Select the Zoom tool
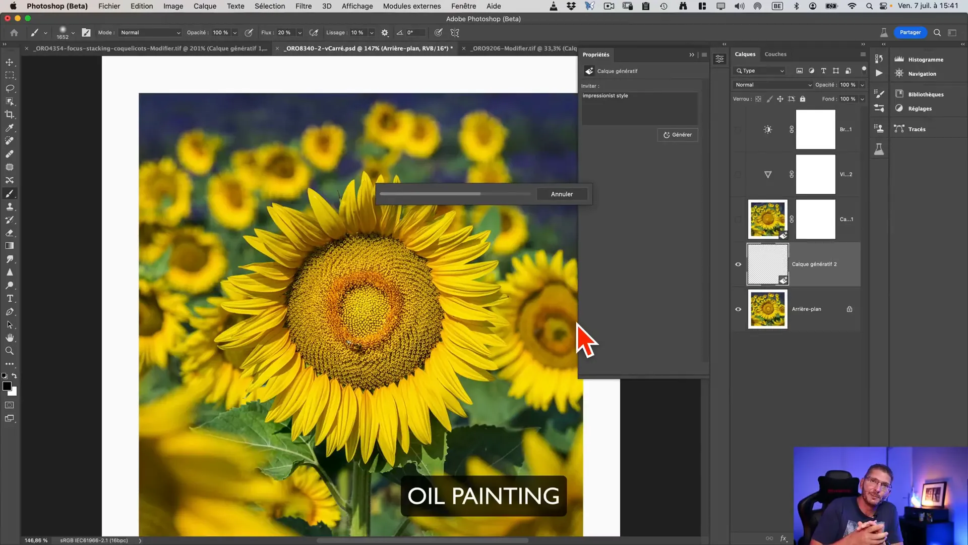This screenshot has height=545, width=968. [x=10, y=351]
